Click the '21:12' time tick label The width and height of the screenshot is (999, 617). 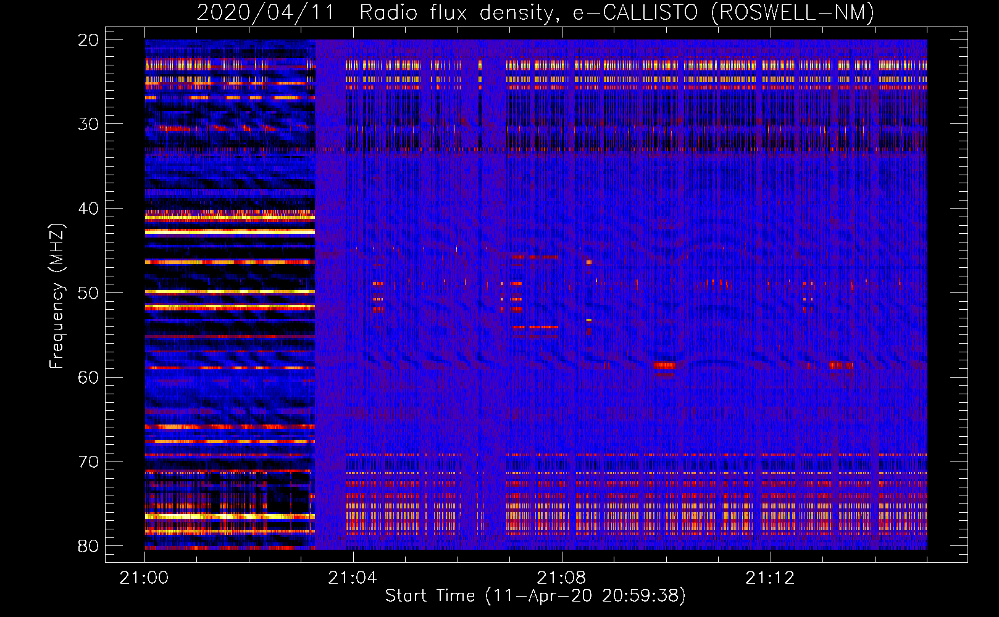pyautogui.click(x=770, y=578)
